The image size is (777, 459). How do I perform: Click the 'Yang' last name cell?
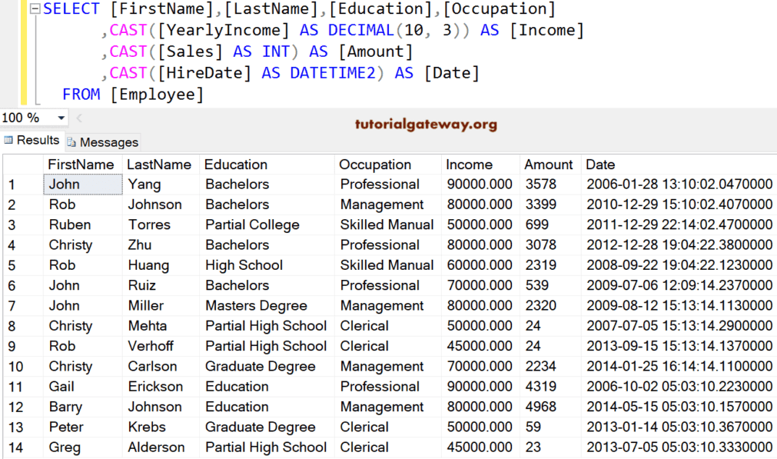[x=161, y=185]
